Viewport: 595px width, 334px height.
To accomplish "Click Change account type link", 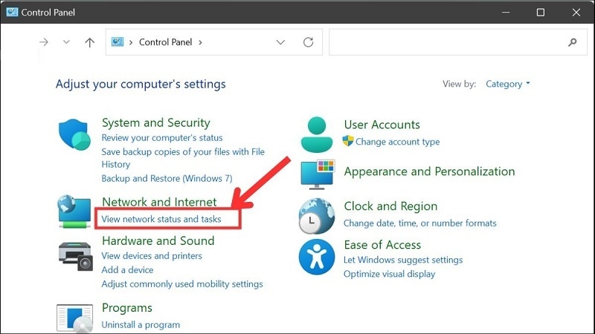I will (398, 142).
